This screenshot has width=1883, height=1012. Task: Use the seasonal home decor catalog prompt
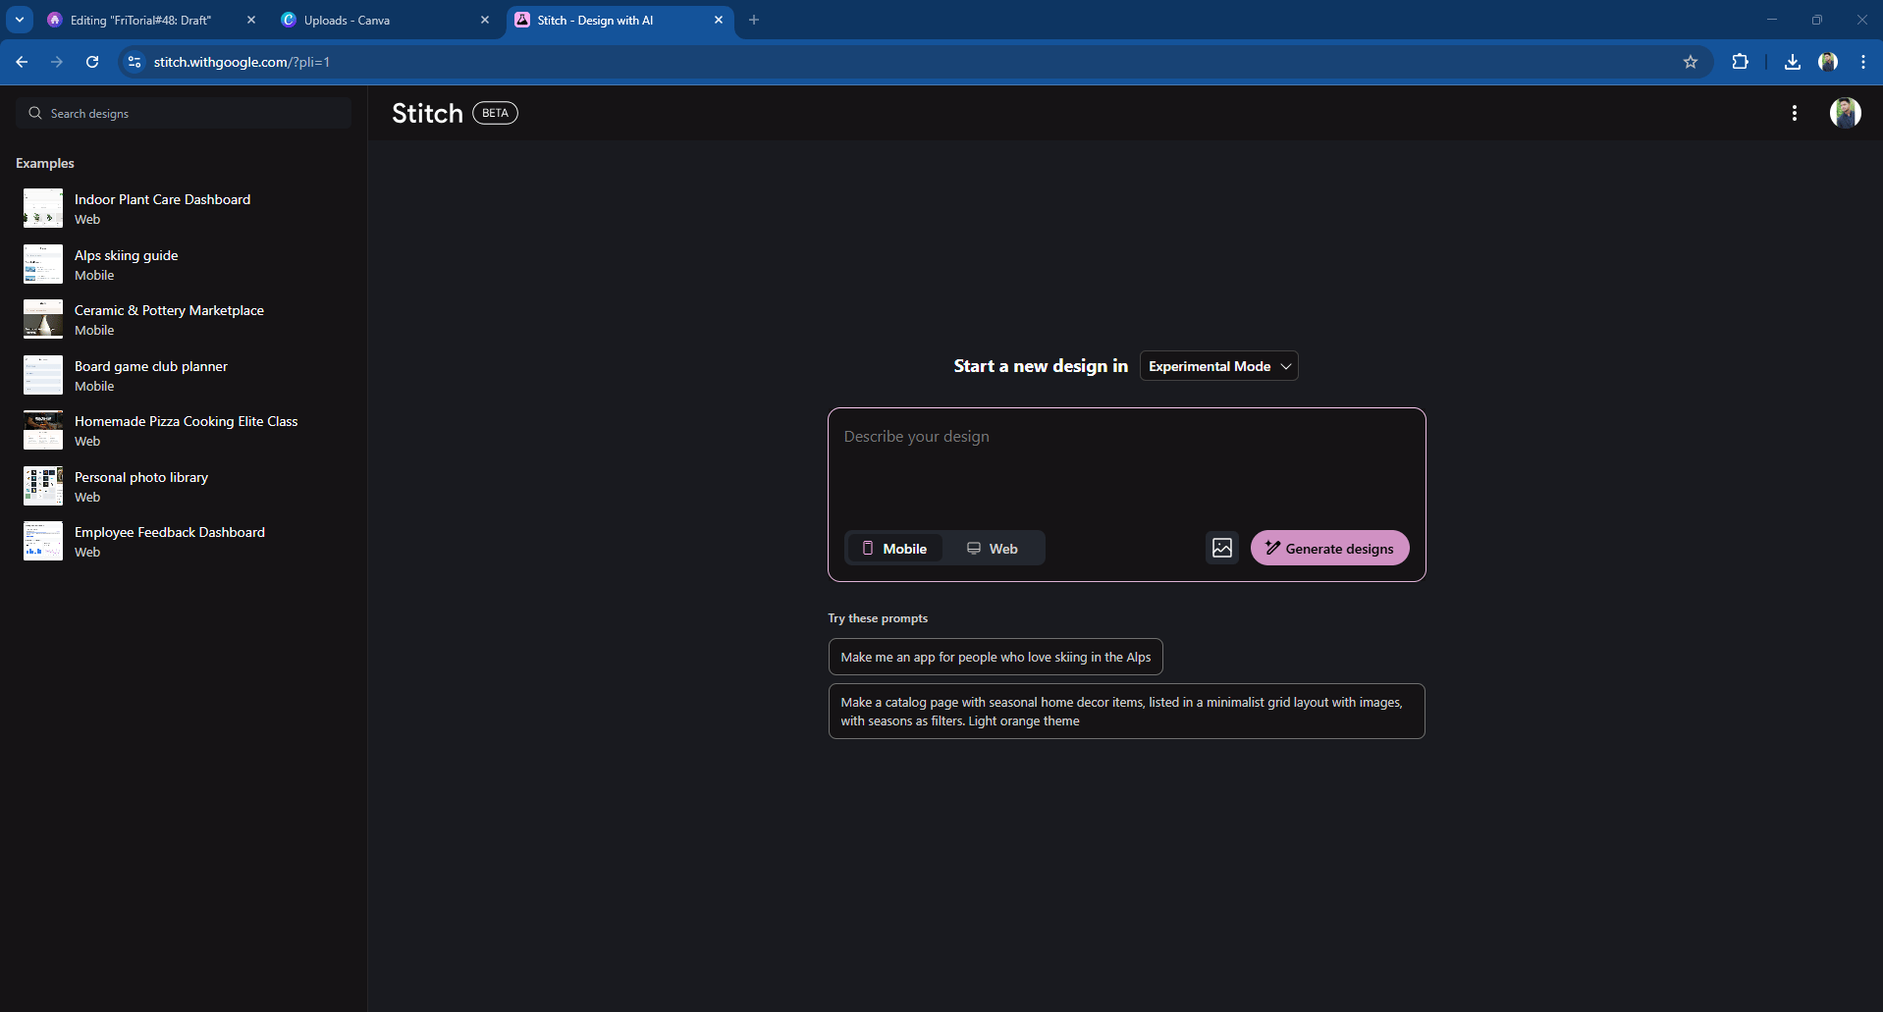point(1127,712)
